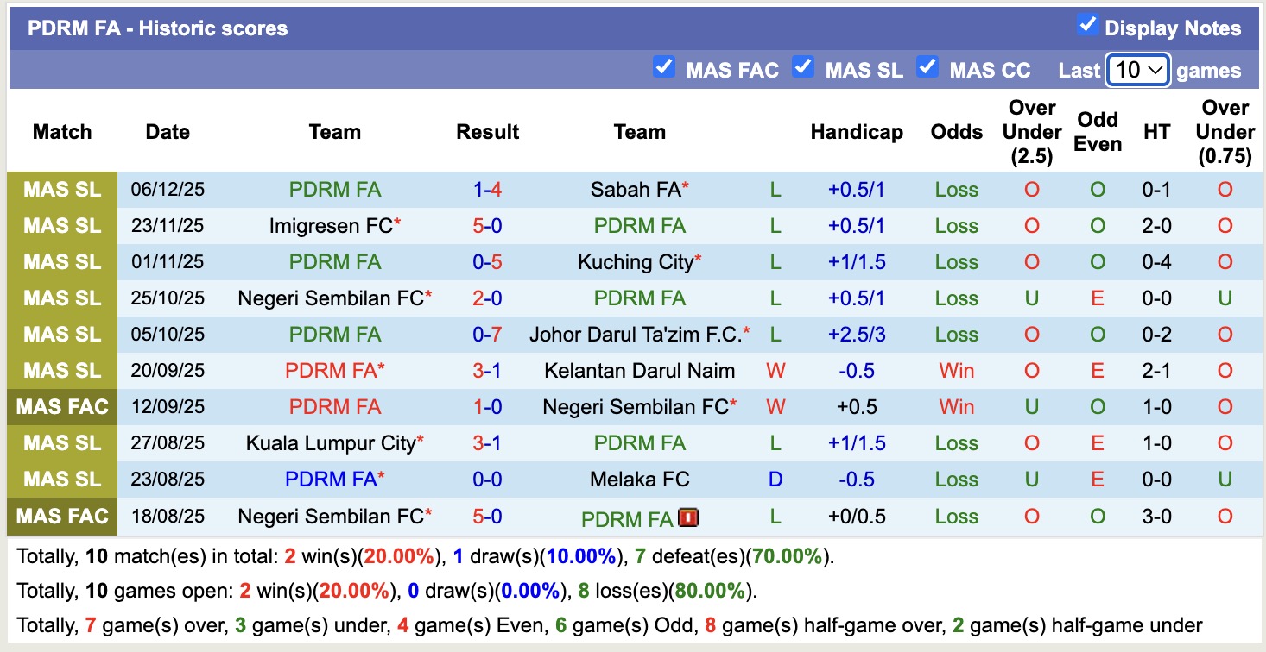Click Negeri Sembilan FC on 25/10/25 row
The width and height of the screenshot is (1266, 652).
tap(331, 298)
